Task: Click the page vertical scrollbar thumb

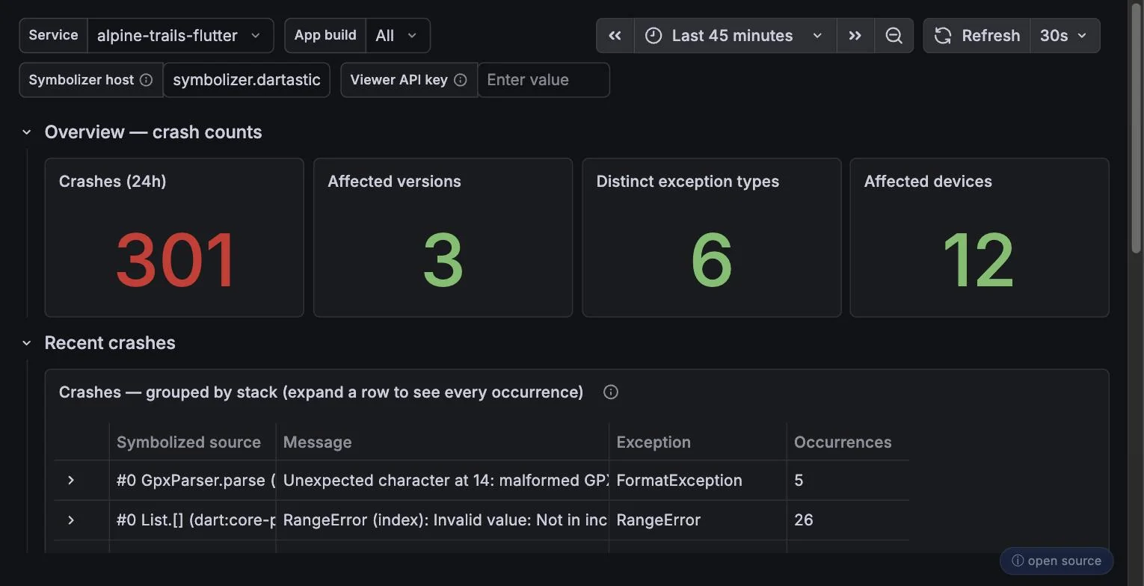Action: pos(1137,127)
